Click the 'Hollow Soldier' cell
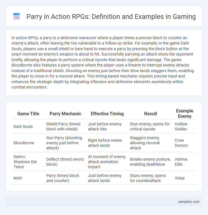 [184, 127]
